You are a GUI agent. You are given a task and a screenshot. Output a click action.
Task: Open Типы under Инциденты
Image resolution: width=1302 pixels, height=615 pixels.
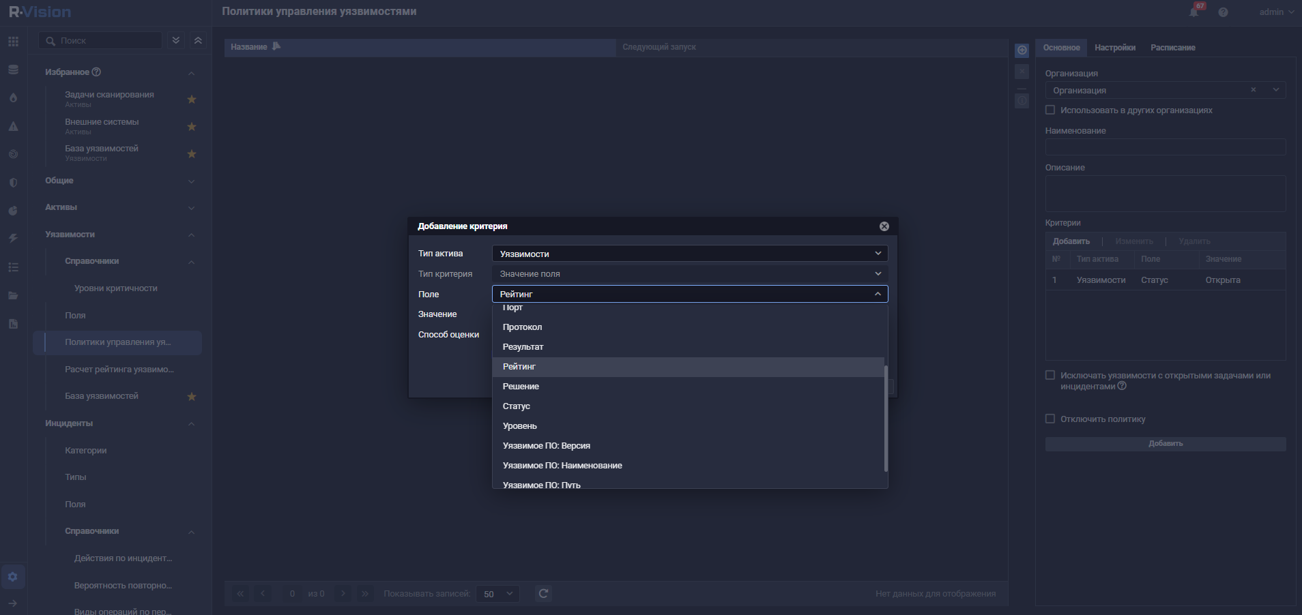coord(76,477)
